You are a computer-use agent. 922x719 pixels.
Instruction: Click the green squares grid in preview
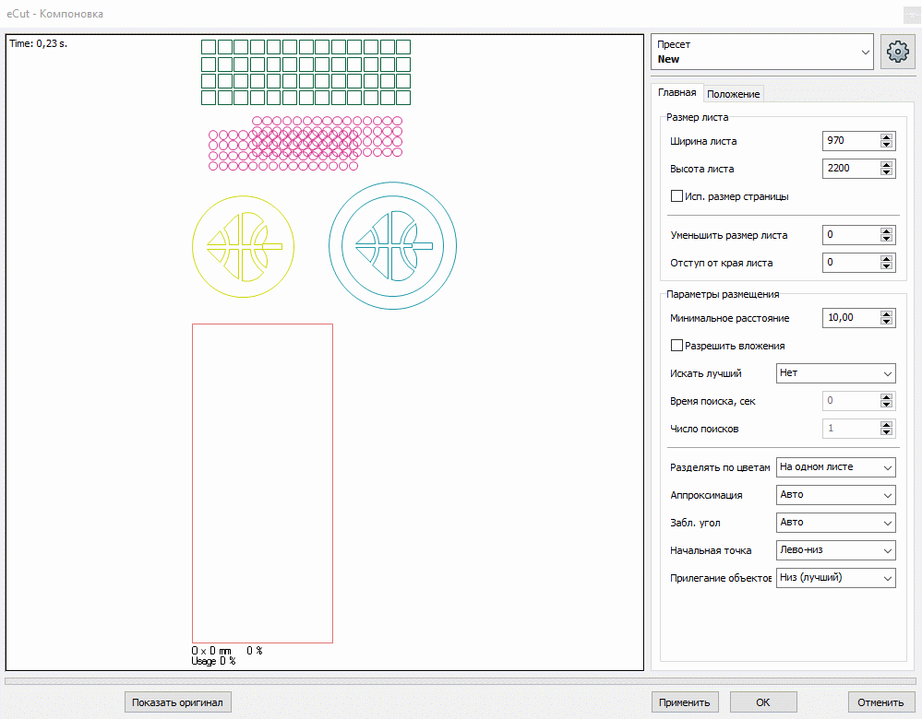[x=305, y=72]
